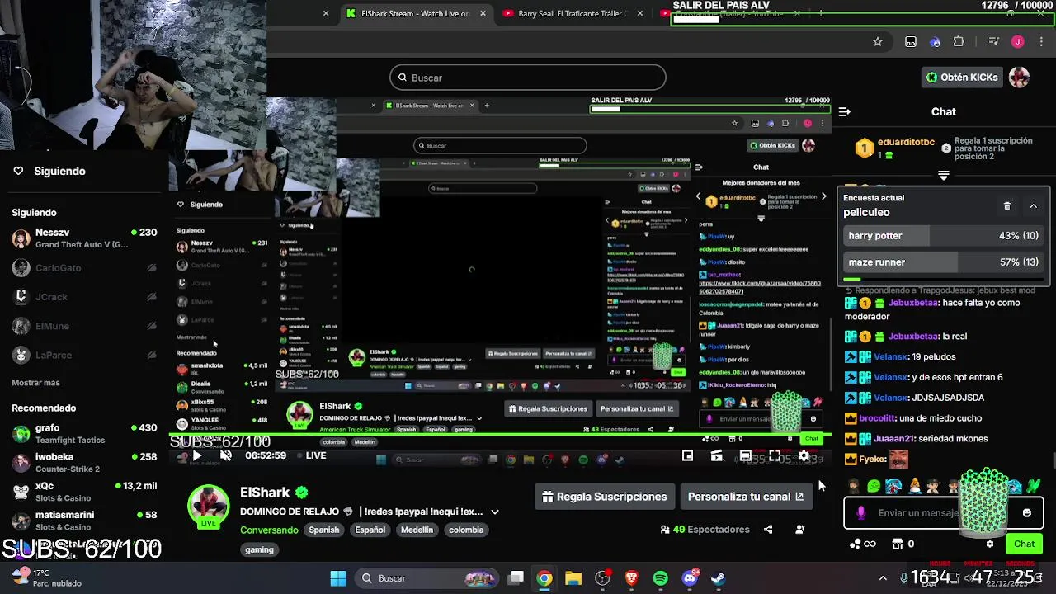The height and width of the screenshot is (594, 1056).
Task: Collapse the Encuesta actual poll chevron
Action: click(1033, 205)
